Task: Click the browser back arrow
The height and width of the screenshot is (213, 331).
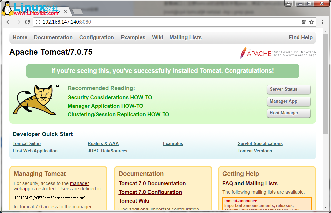Action: (x=9, y=22)
